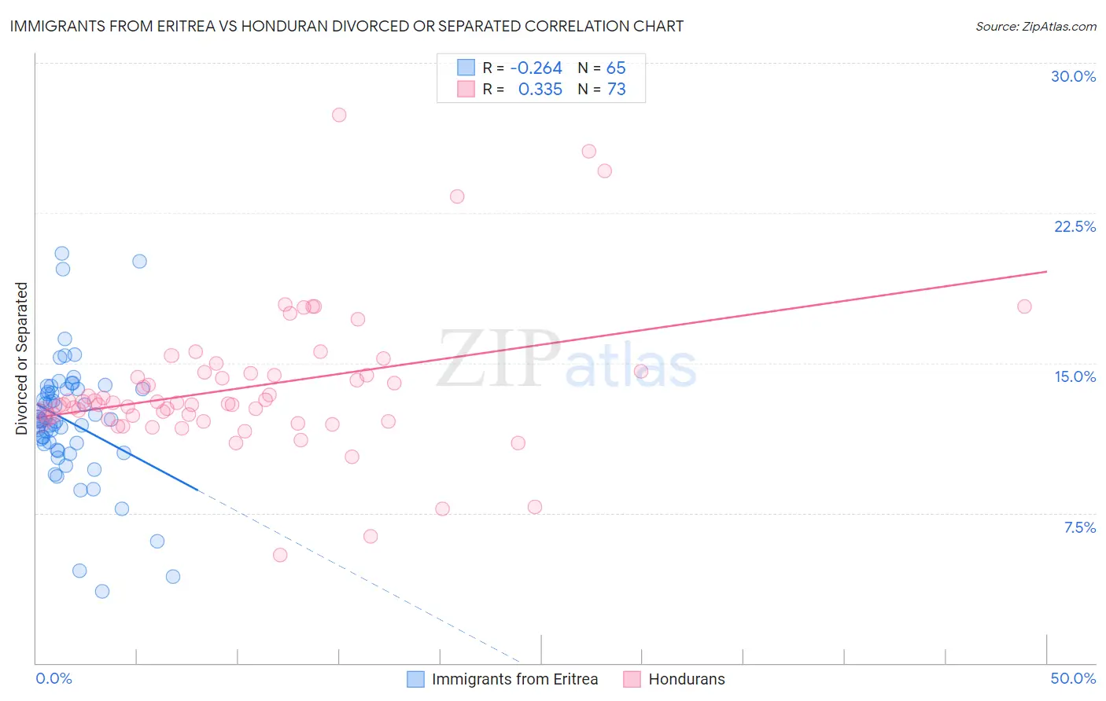Click the 15.0% y-axis label
Screen dimensions: 1106x701
(x=1075, y=376)
